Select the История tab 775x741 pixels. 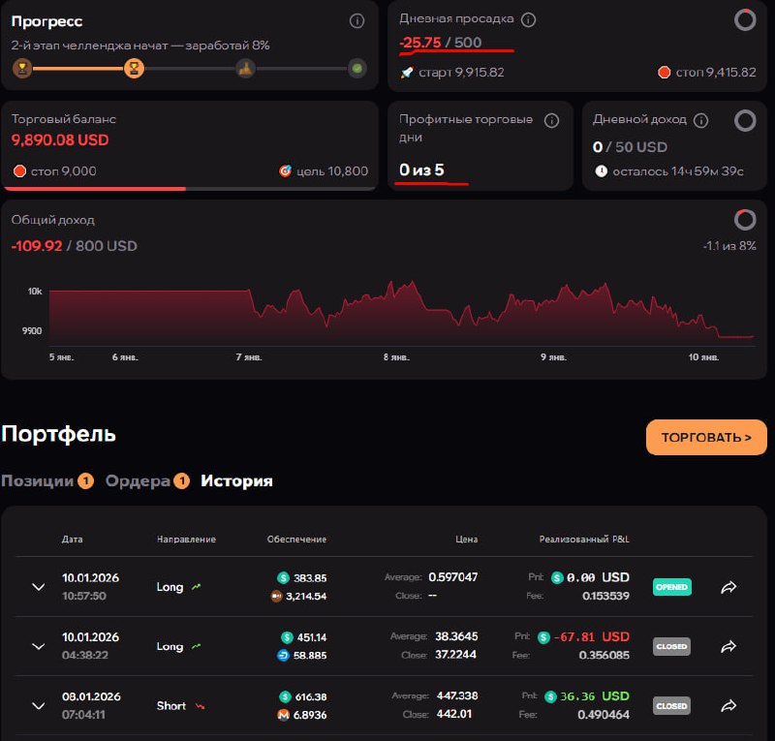pos(236,480)
